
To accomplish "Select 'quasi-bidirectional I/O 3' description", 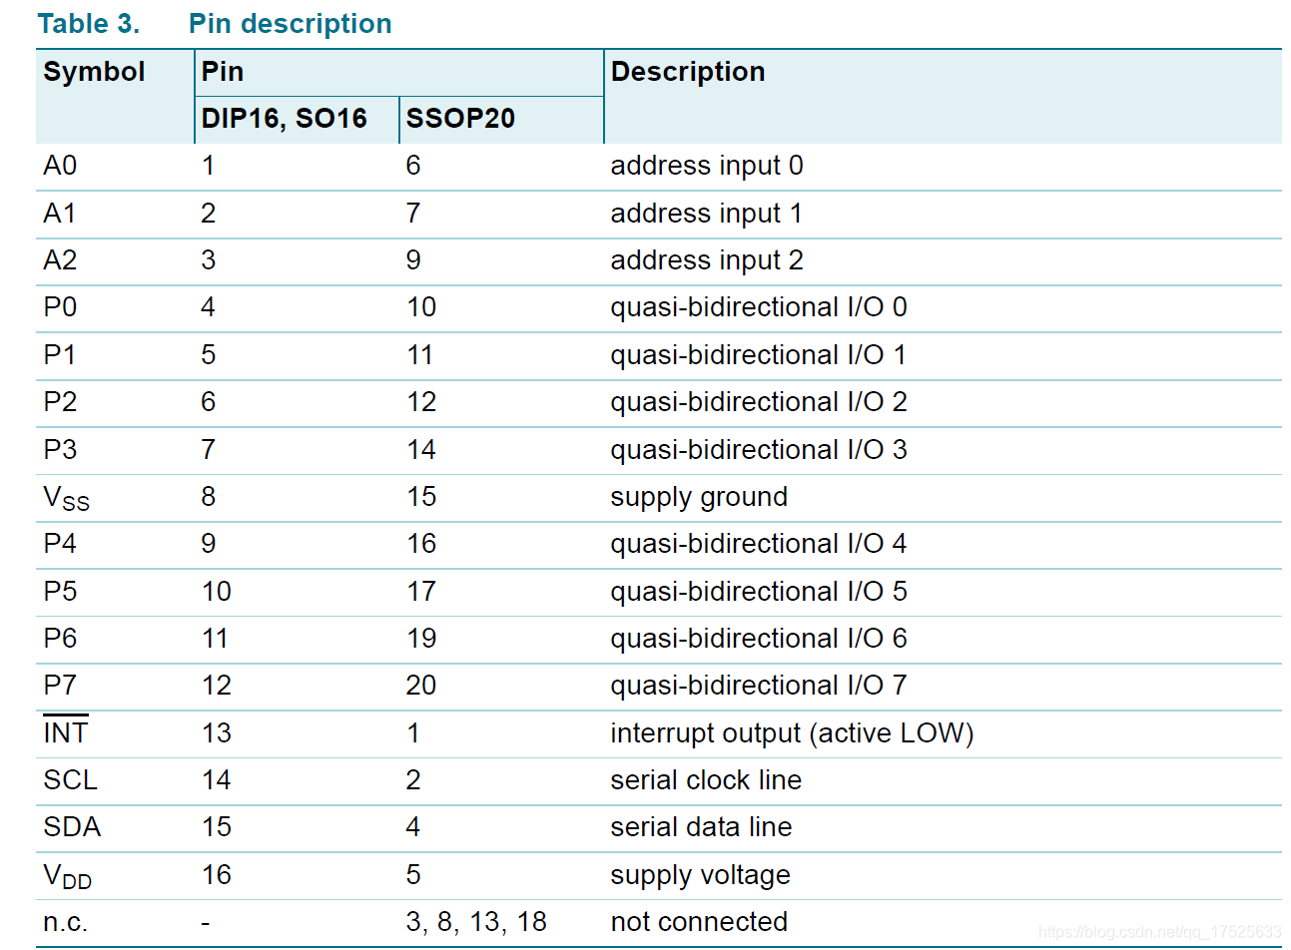I will [x=759, y=450].
